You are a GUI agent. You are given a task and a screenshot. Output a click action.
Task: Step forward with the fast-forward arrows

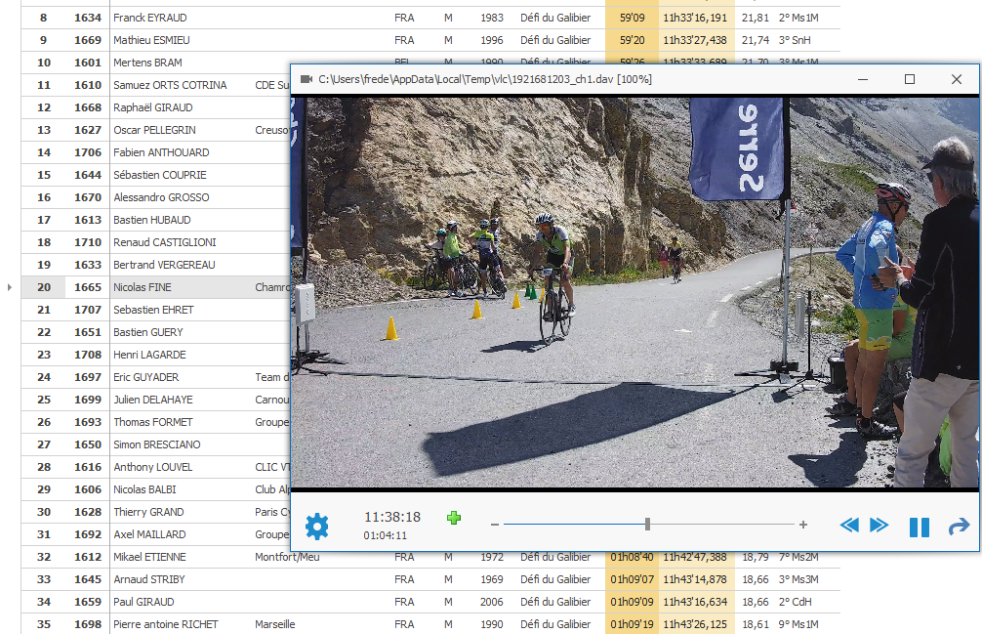879,526
